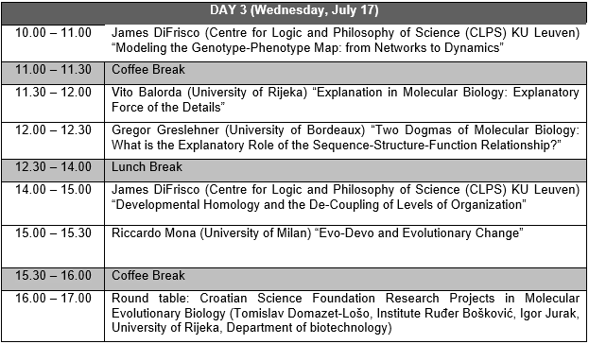Viewport: 589px width, 344px height.
Task: Click the DAY 3 Wednesday July 17 header
Action: [x=294, y=10]
